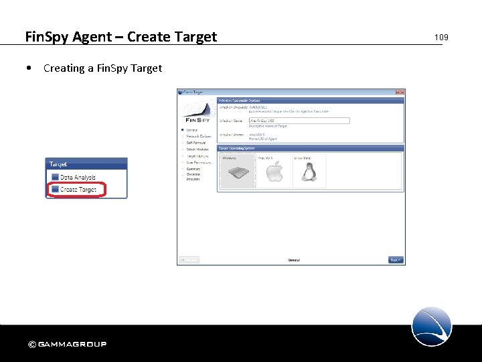Click the Next button

click(x=396, y=260)
